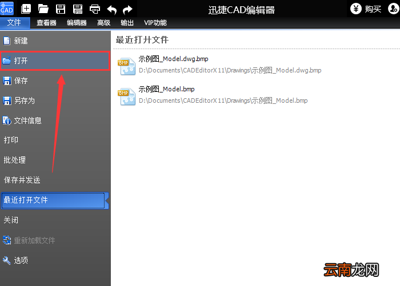Choose 关闭 in the side menu
400x286 pixels.
tap(55, 220)
